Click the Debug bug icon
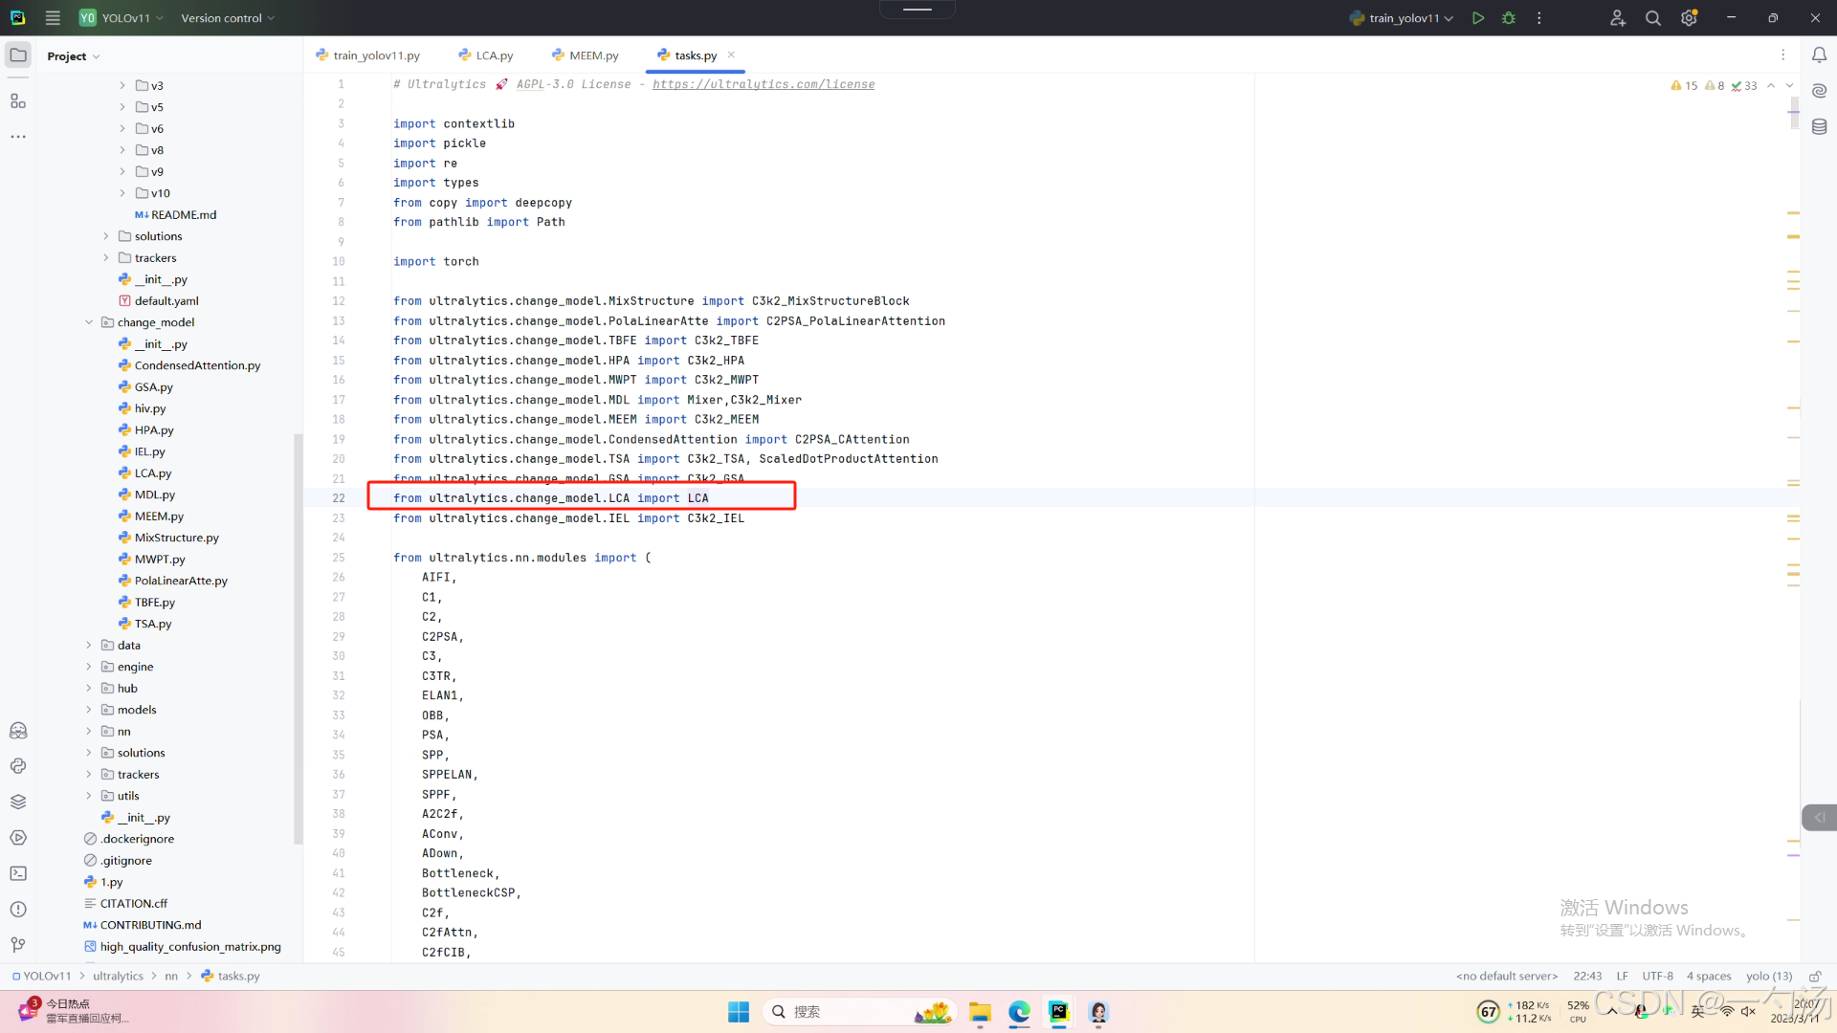 coord(1509,18)
